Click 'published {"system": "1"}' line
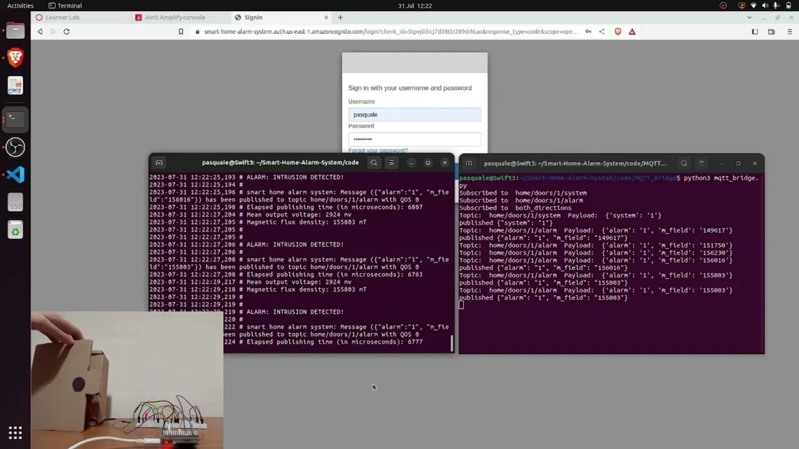799x449 pixels. coord(506,223)
